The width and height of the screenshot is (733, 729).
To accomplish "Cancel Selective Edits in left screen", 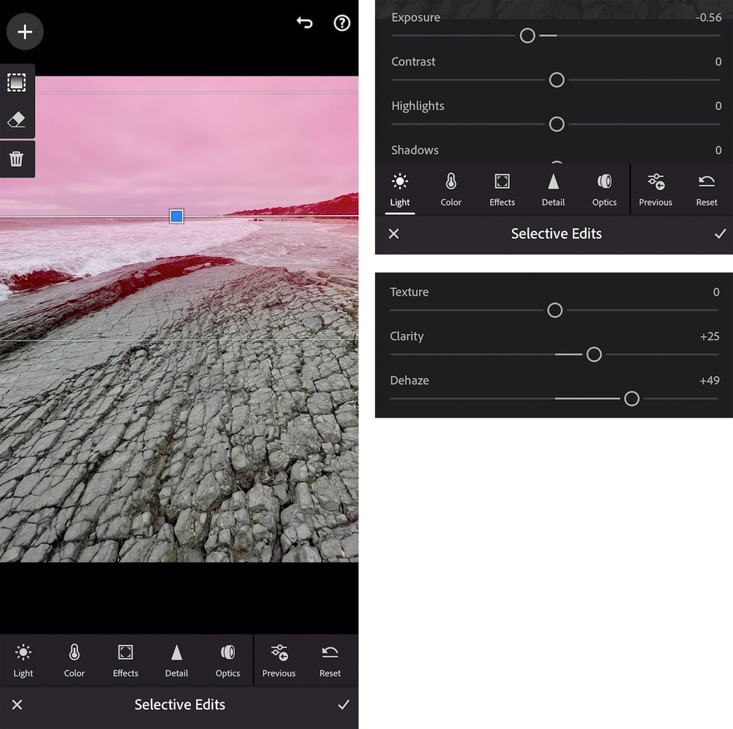I will pyautogui.click(x=17, y=705).
